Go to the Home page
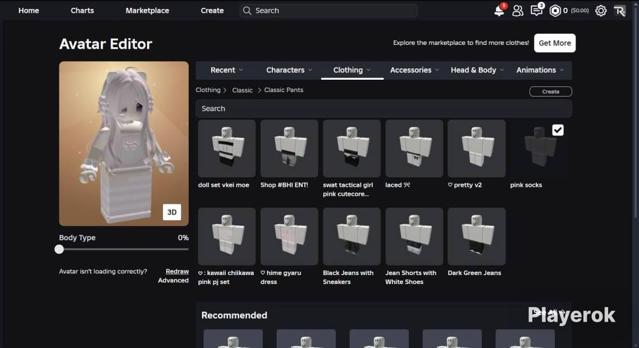The height and width of the screenshot is (348, 639). 29,11
